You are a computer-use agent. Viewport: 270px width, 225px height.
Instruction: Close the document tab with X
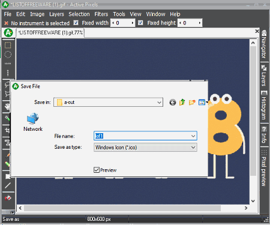[257, 31]
